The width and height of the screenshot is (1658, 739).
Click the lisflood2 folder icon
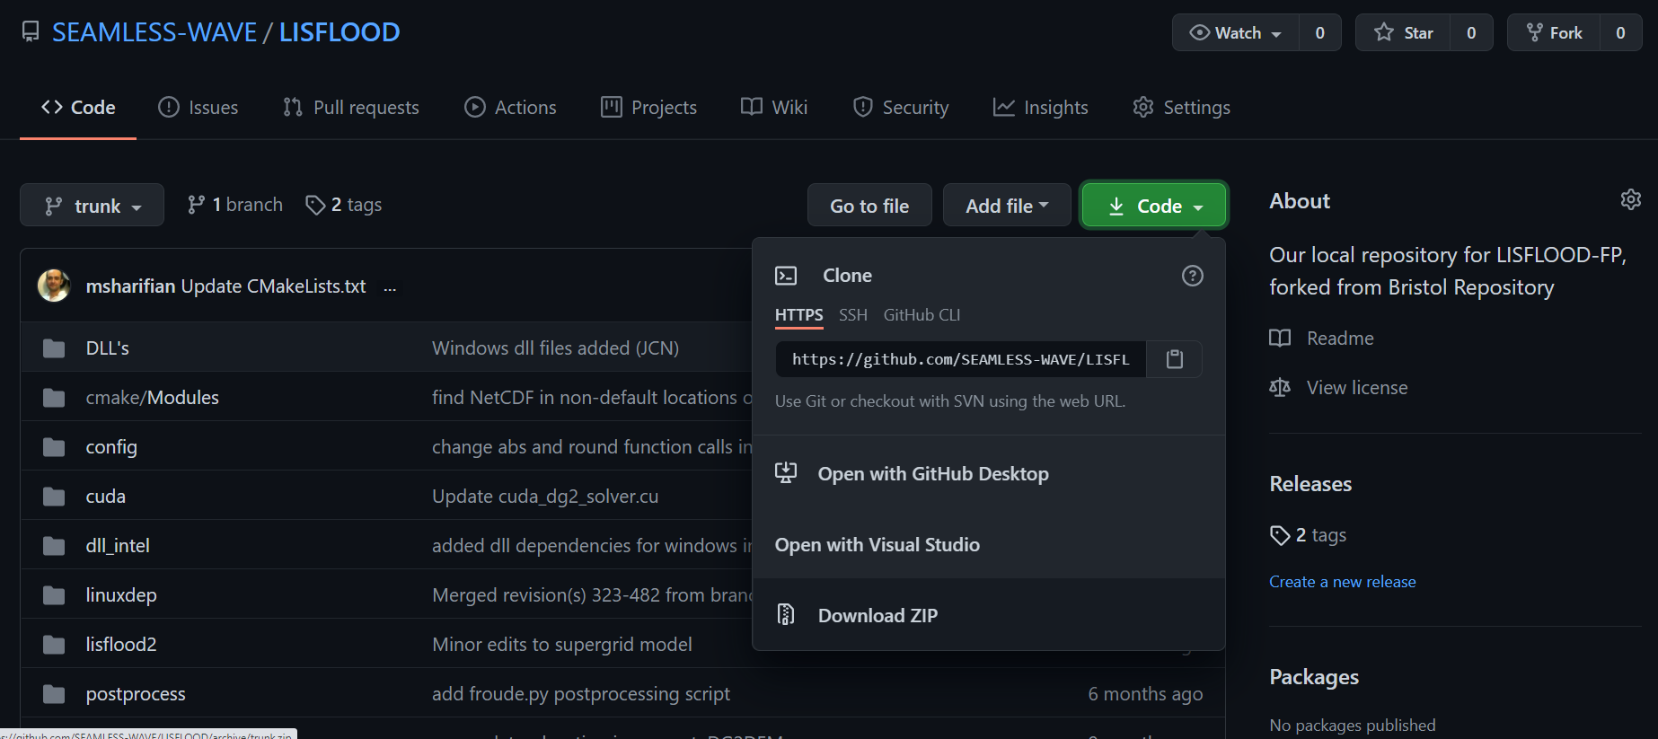pos(54,644)
